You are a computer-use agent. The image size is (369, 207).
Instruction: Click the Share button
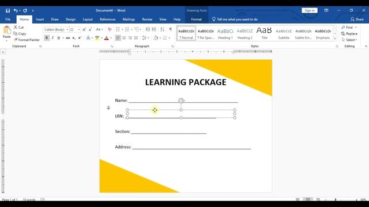coord(357,20)
